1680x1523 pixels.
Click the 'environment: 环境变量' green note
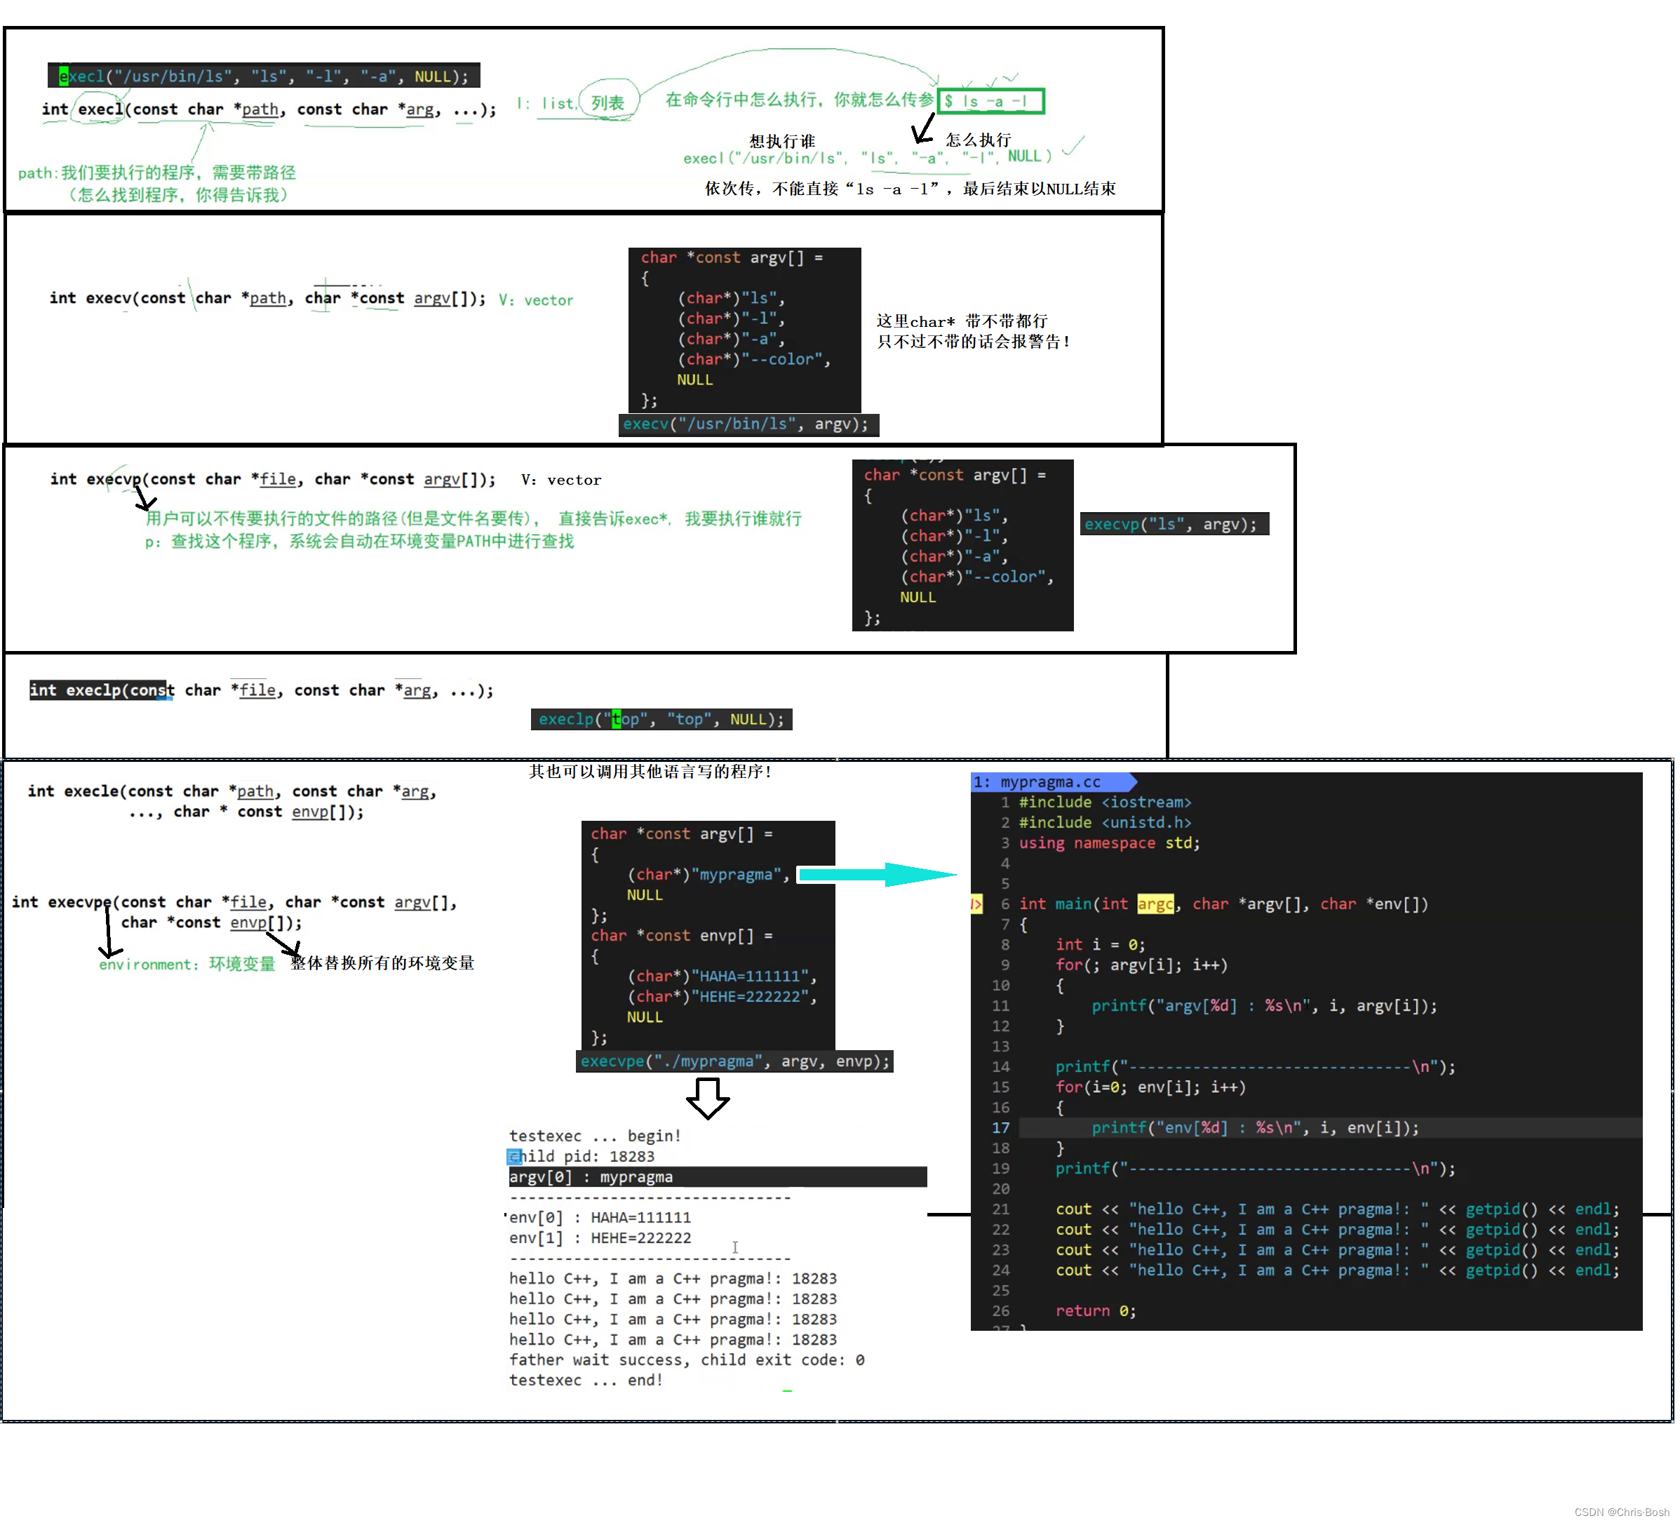[x=187, y=964]
